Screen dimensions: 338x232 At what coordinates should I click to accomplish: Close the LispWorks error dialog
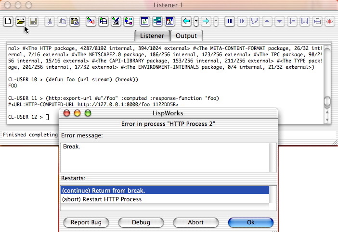coord(66,113)
